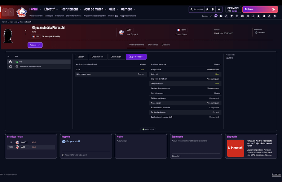Click the bookmark icon beside Rechercher
This screenshot has width=282, height=182.
[x=207, y=10]
